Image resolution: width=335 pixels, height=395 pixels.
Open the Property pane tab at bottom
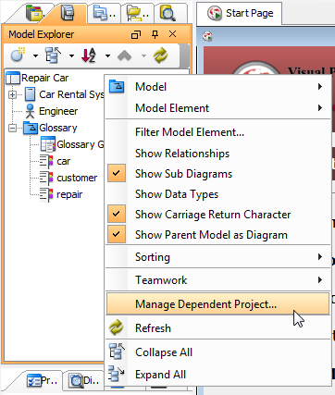click(42, 380)
